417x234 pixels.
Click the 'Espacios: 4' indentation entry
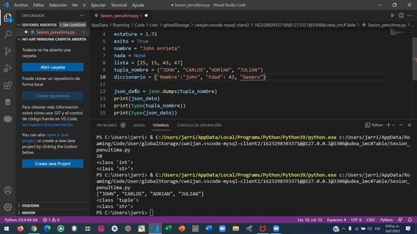pos(336,220)
